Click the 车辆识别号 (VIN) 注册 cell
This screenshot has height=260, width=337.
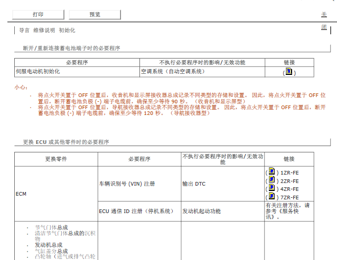pyautogui.click(x=139, y=184)
